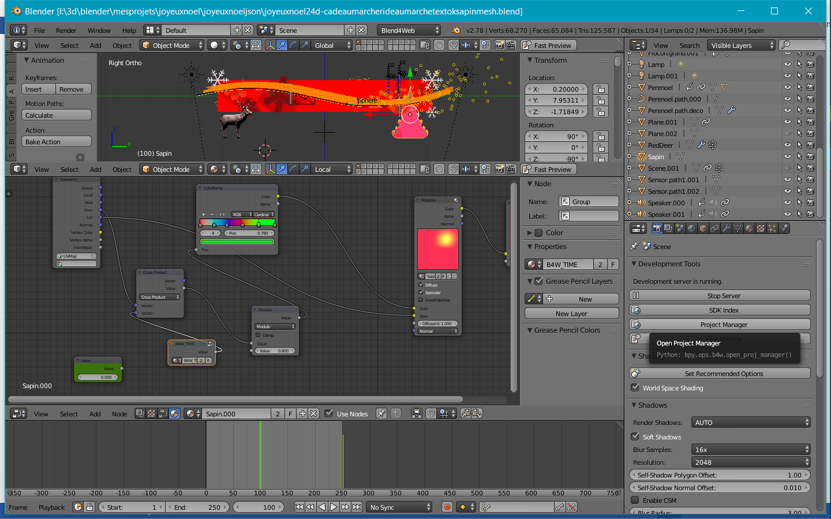
Task: Open the Object properties tab
Action: pyautogui.click(x=703, y=228)
